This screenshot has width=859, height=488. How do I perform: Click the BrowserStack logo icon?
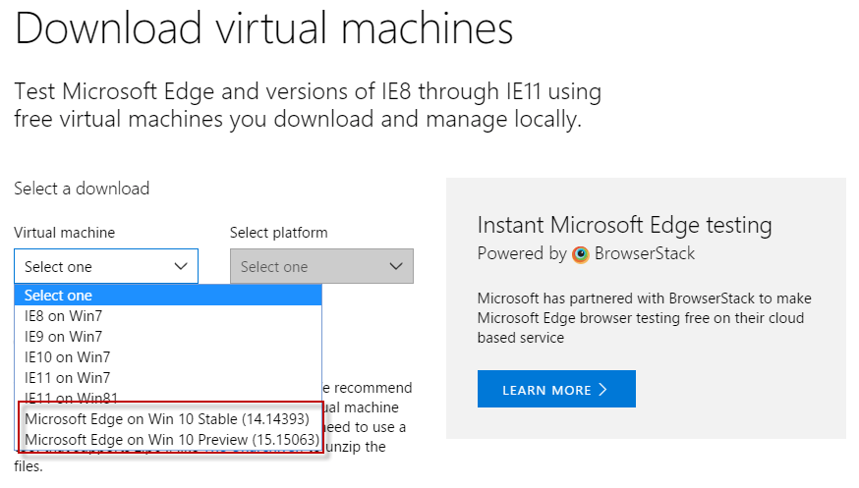tap(581, 254)
